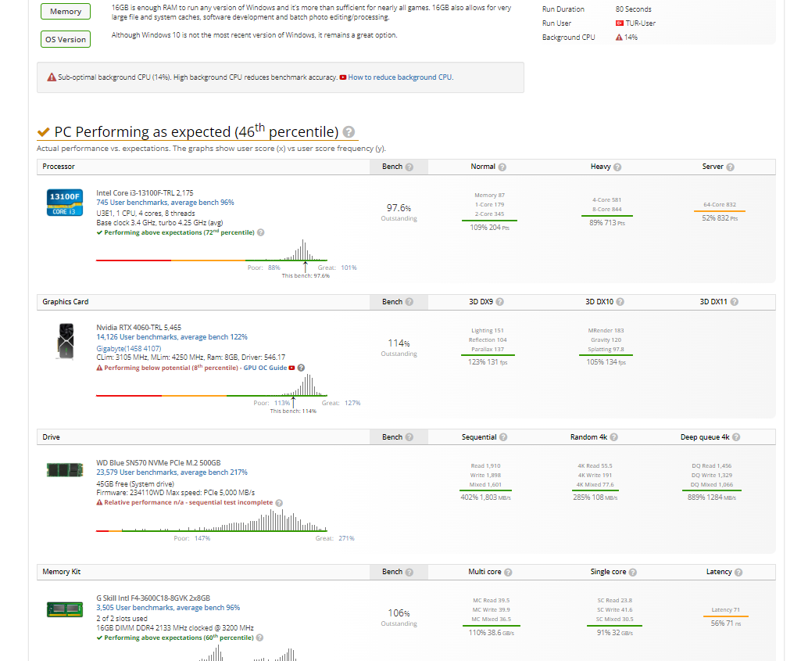Click the processor 97.6% Outstanding score

click(399, 212)
